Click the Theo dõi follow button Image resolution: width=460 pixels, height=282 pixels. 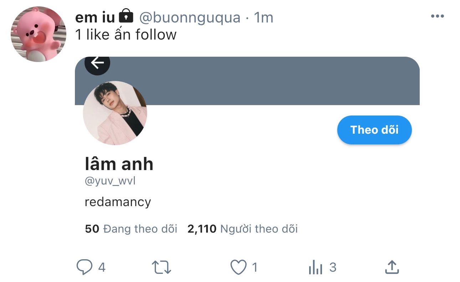click(x=374, y=130)
